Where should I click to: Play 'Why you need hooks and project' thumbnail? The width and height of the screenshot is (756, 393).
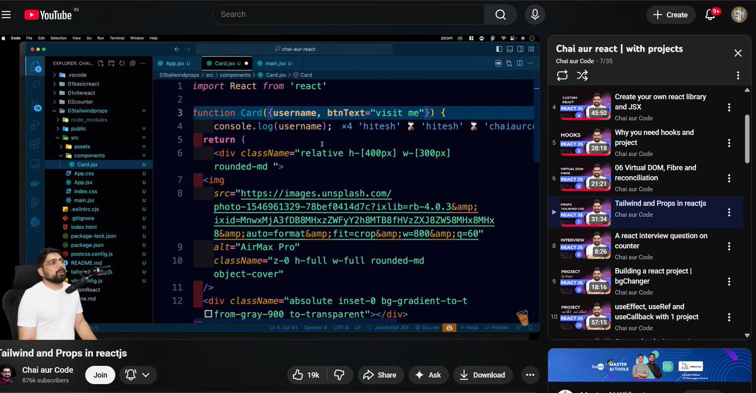coord(585,143)
